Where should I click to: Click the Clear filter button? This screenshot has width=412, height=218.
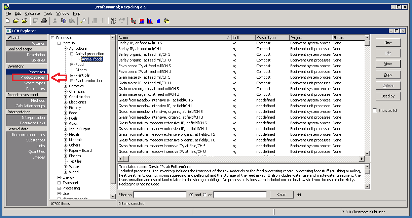282,194
